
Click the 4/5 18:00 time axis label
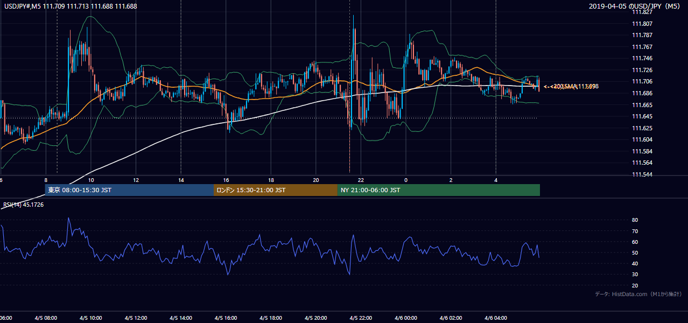click(x=271, y=318)
